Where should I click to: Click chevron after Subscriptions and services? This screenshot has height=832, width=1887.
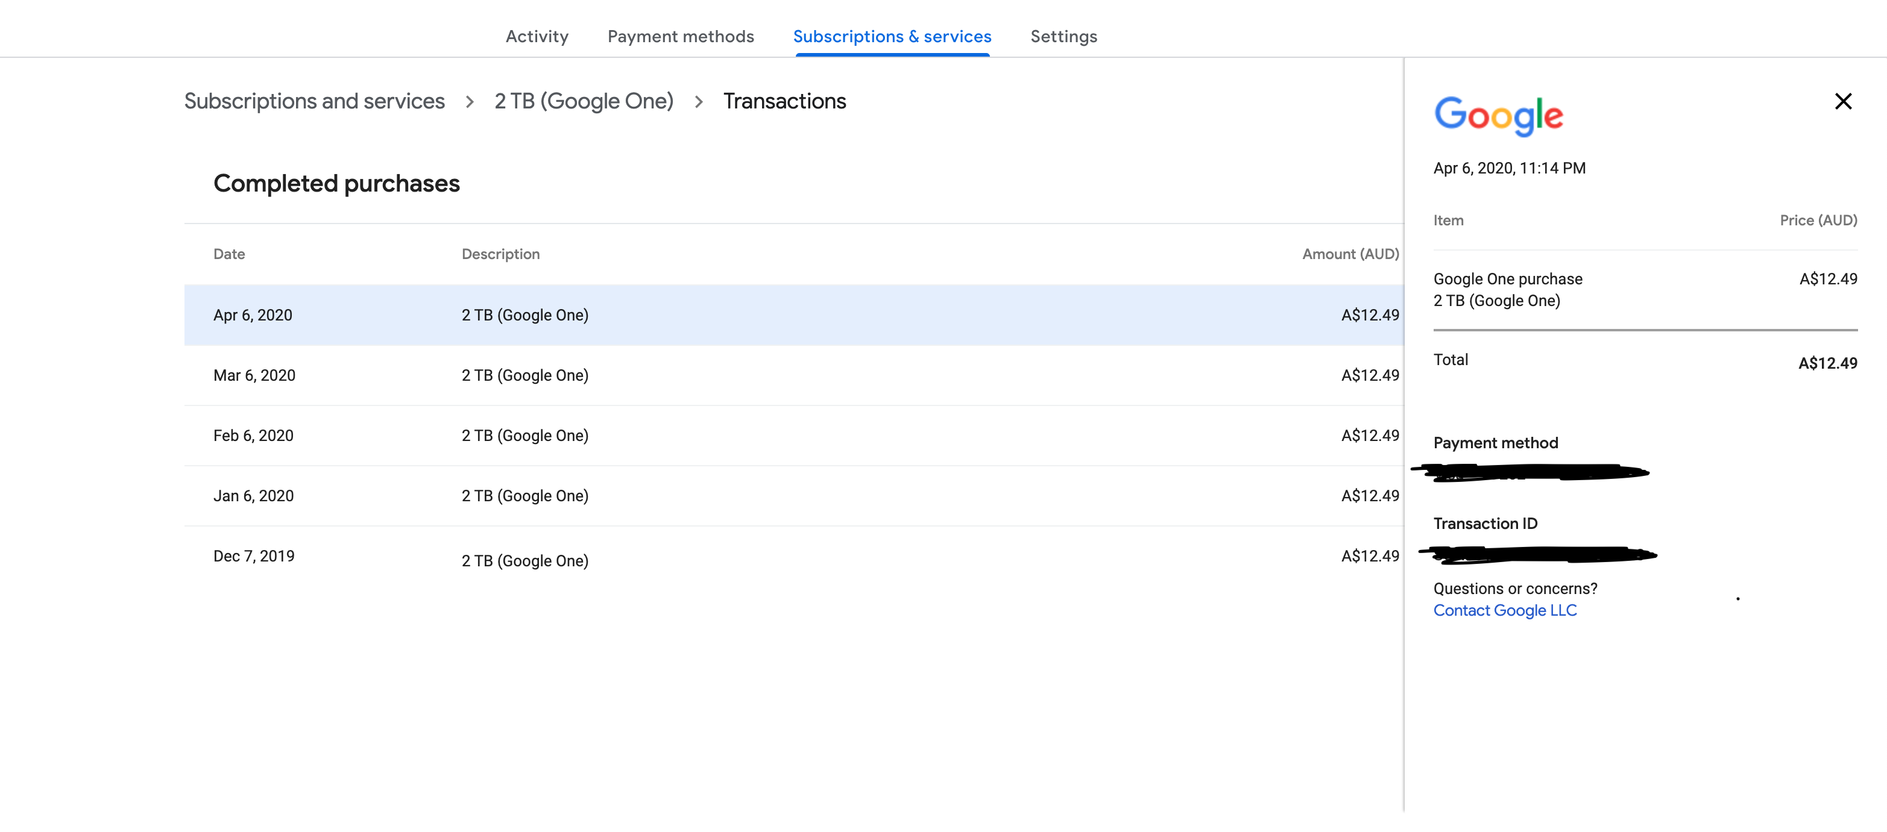(x=470, y=102)
